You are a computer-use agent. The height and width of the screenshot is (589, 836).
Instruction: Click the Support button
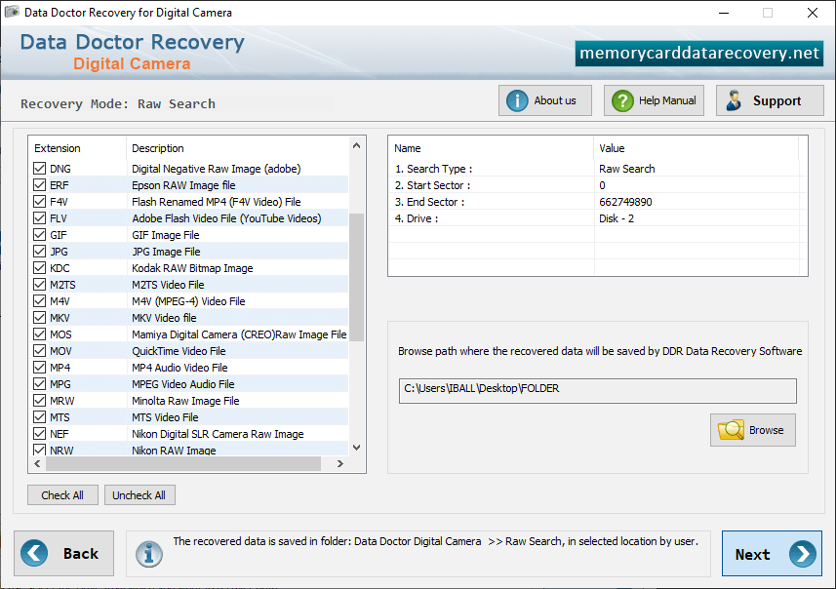click(770, 100)
